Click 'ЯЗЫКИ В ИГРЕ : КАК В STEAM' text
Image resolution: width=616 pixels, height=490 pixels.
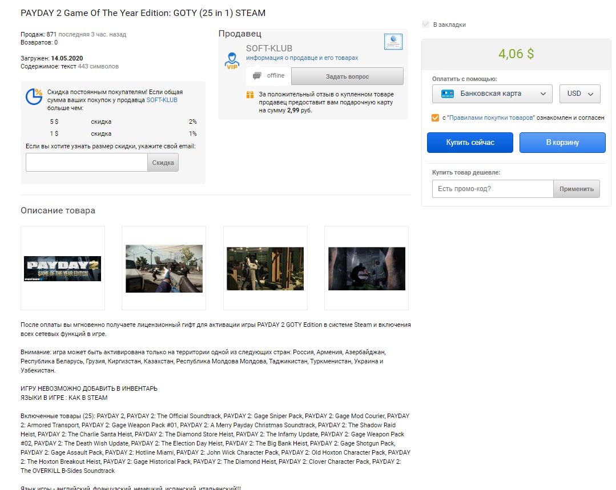point(64,398)
